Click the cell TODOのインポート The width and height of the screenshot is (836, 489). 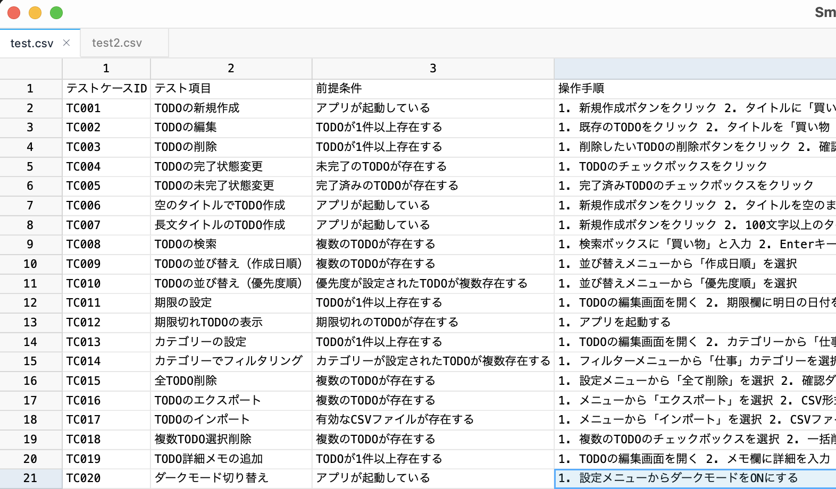click(231, 420)
